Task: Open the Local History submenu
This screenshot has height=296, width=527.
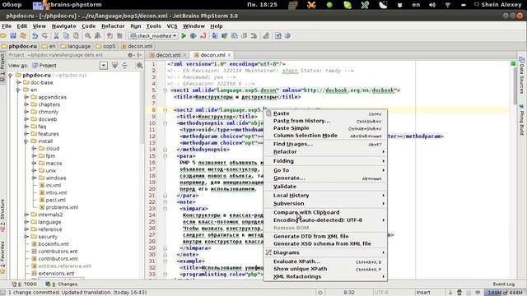Action: [325, 196]
